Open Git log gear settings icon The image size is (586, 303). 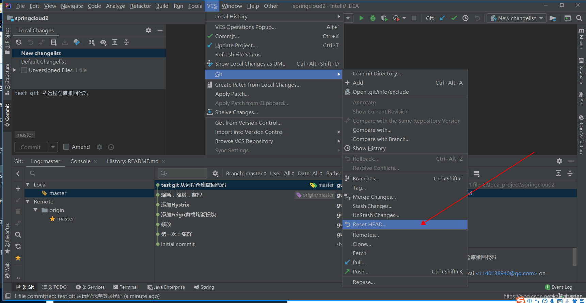(559, 161)
